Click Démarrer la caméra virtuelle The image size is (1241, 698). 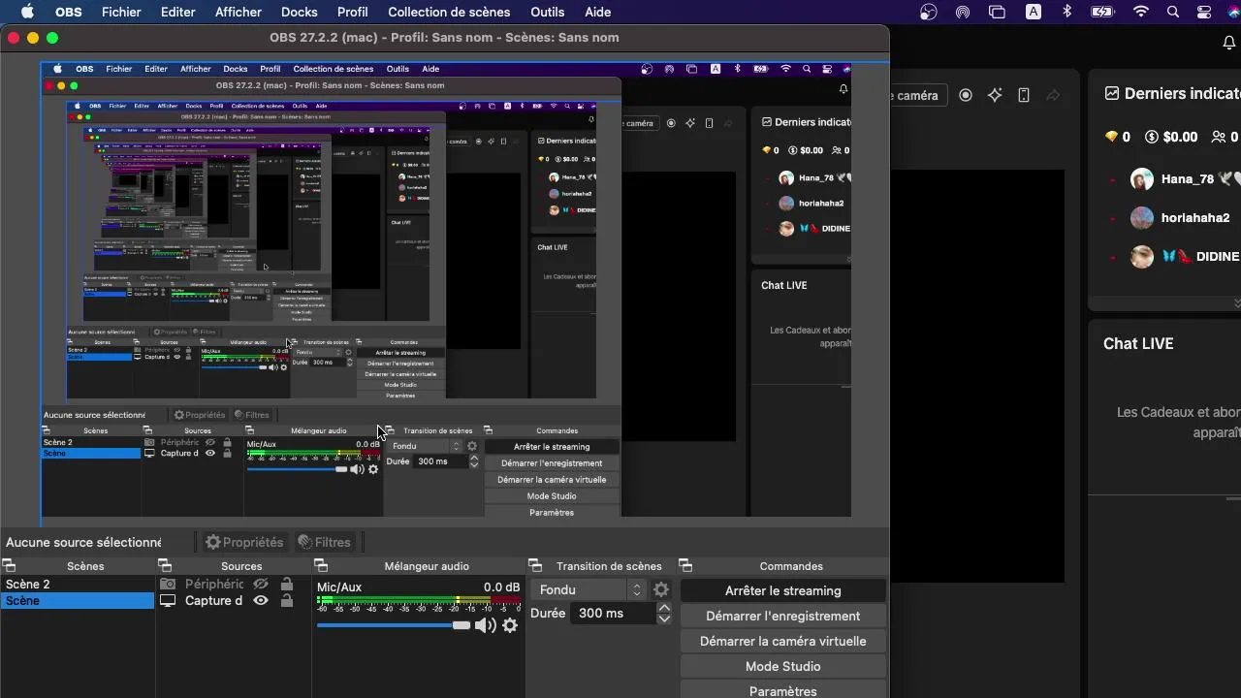coord(783,641)
